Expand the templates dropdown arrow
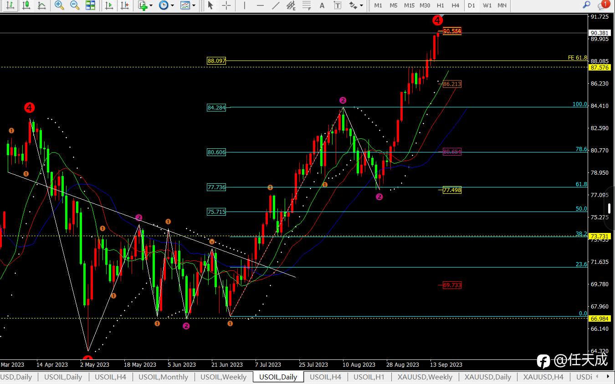615x384 pixels. coord(194,5)
